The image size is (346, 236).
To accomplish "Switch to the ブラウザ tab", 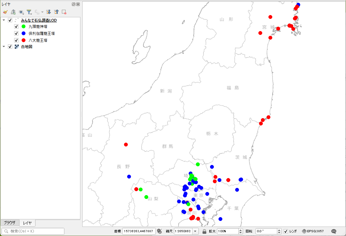I will pos(9,223).
